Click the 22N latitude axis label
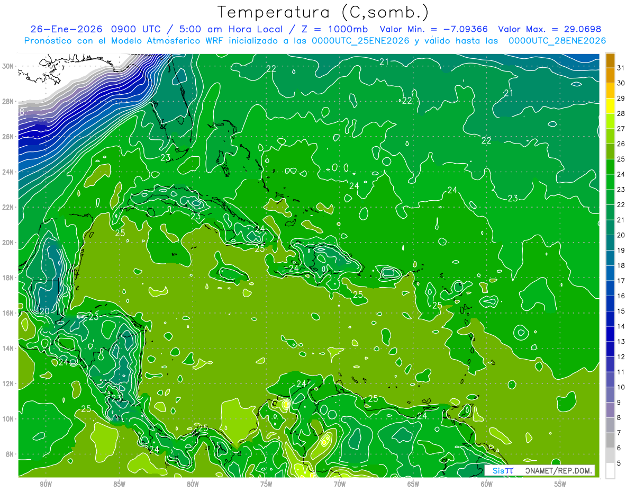635x491 pixels. (9, 207)
